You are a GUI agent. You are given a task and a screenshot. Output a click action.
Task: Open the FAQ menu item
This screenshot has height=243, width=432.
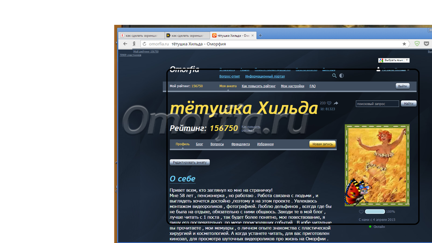point(312,86)
